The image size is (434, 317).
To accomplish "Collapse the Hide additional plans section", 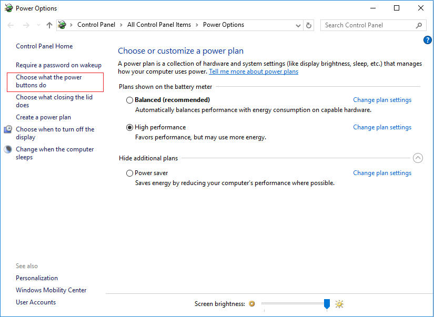I will 418,158.
